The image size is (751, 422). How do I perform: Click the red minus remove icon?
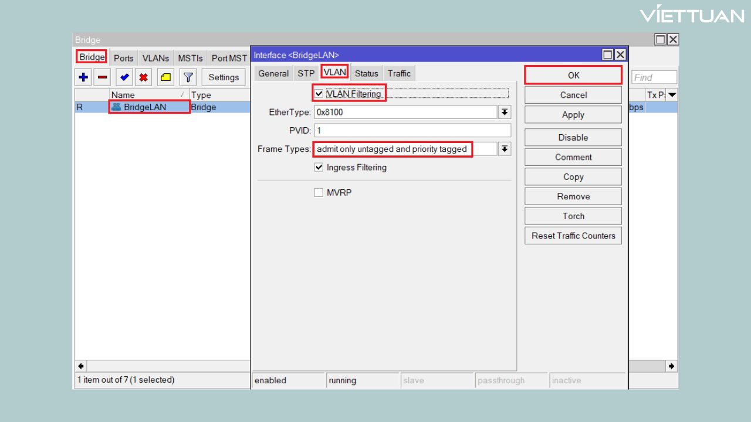coord(102,77)
